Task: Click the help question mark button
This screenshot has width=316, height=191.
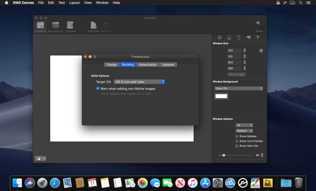Action: (x=261, y=51)
